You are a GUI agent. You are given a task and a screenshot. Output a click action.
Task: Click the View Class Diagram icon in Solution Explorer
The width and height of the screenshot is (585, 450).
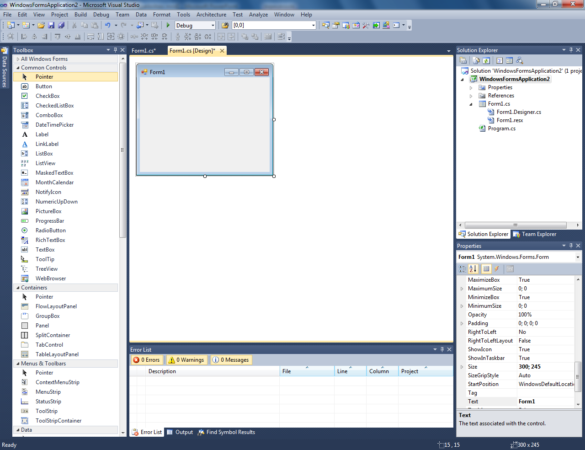[x=519, y=60]
